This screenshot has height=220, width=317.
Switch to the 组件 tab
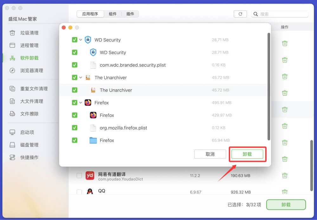click(113, 14)
